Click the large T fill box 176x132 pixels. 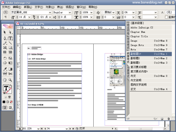point(6,88)
